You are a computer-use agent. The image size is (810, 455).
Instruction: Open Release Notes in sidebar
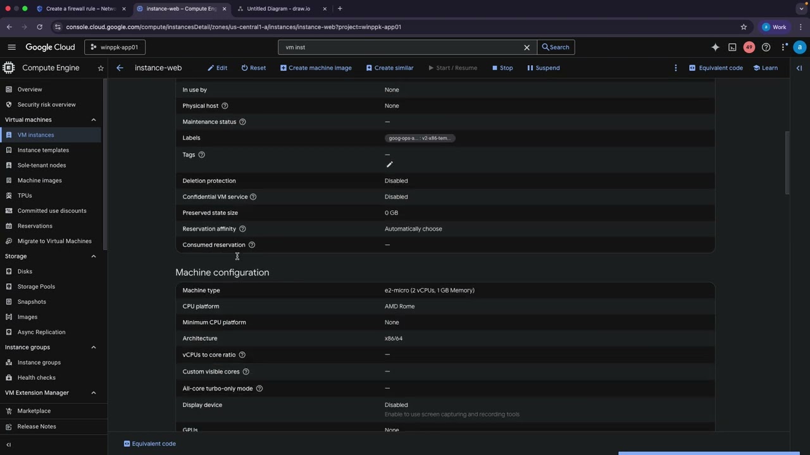point(51,427)
